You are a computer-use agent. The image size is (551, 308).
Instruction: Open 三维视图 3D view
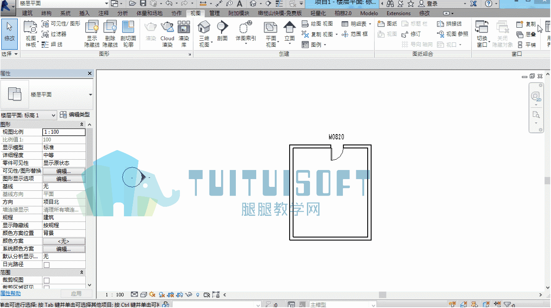click(x=204, y=34)
